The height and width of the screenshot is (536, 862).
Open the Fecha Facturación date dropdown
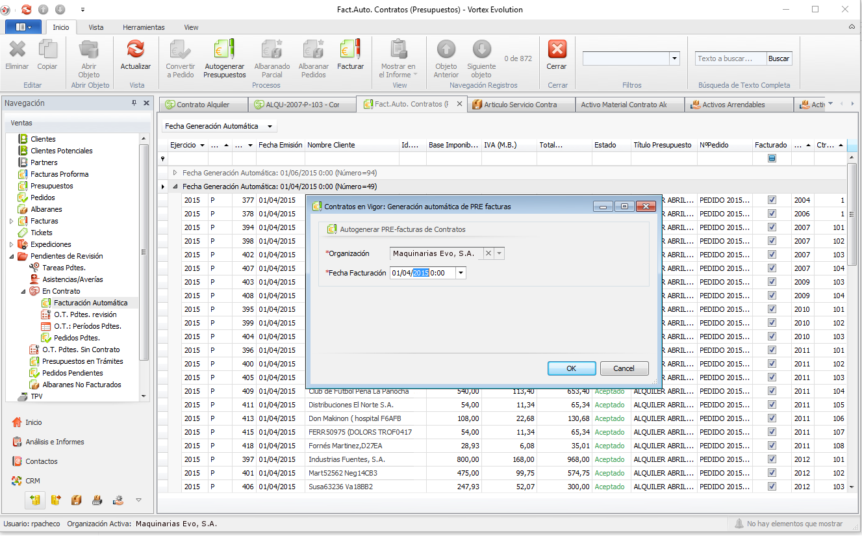(x=461, y=274)
